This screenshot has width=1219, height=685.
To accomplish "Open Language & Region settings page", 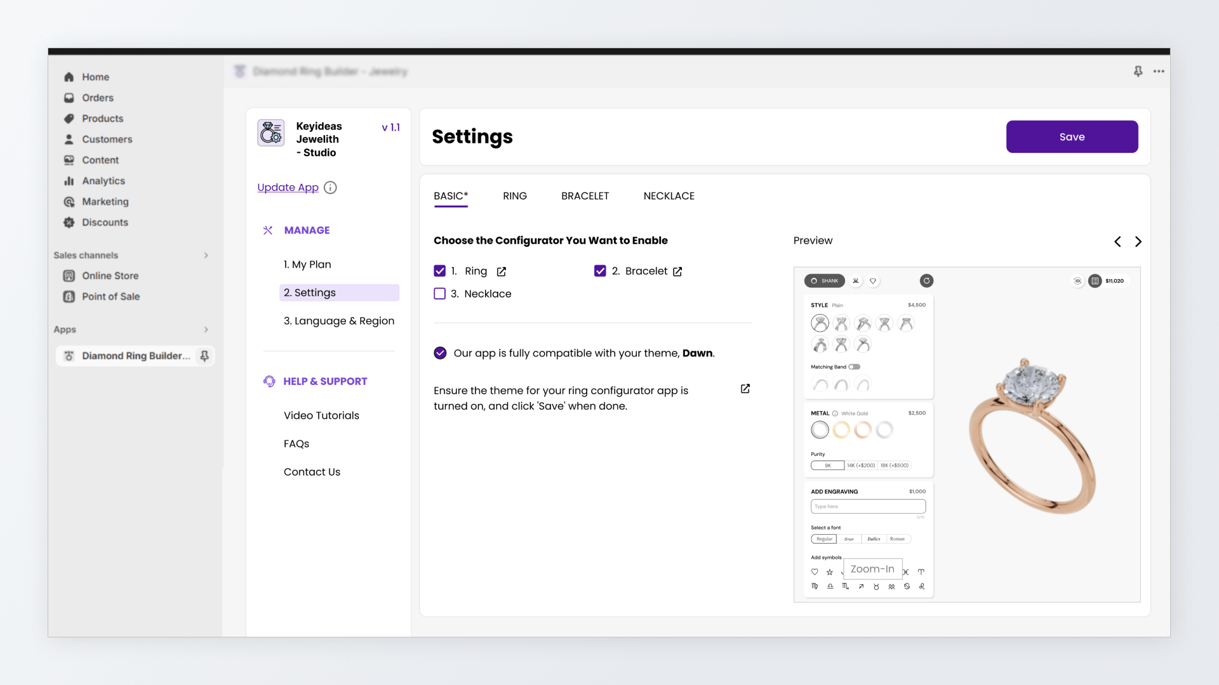I will point(338,321).
